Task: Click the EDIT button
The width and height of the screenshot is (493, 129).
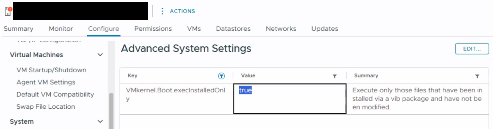Action: click(x=472, y=49)
